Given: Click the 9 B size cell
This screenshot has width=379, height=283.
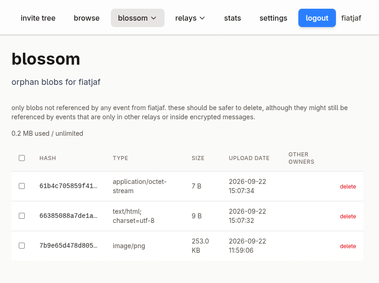Looking at the screenshot, I should click(x=197, y=216).
